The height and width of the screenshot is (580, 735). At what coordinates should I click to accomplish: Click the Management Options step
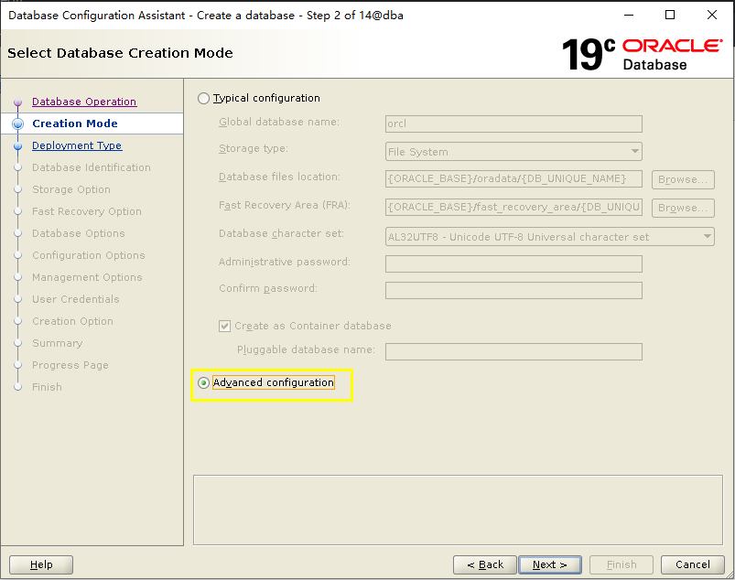pyautogui.click(x=87, y=277)
